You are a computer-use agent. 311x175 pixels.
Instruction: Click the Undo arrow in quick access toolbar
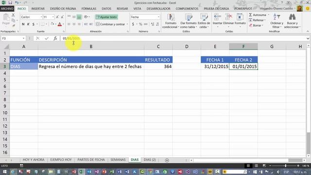click(17, 3)
